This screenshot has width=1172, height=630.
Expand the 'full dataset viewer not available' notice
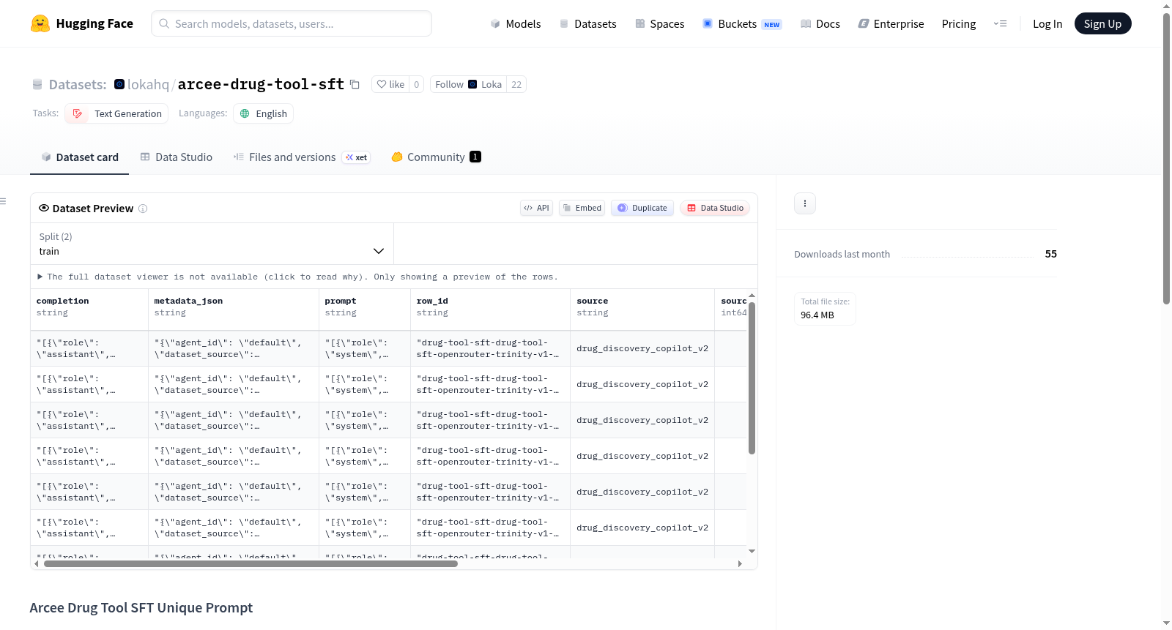(298, 277)
